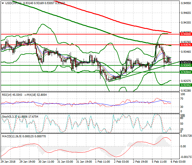
Task: Click the 0.93465 price scale value
Action: point(186,52)
